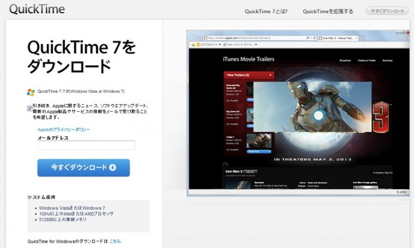This screenshot has height=248, width=414.
Task: Click the メールアドレス input field
Action: [86, 145]
